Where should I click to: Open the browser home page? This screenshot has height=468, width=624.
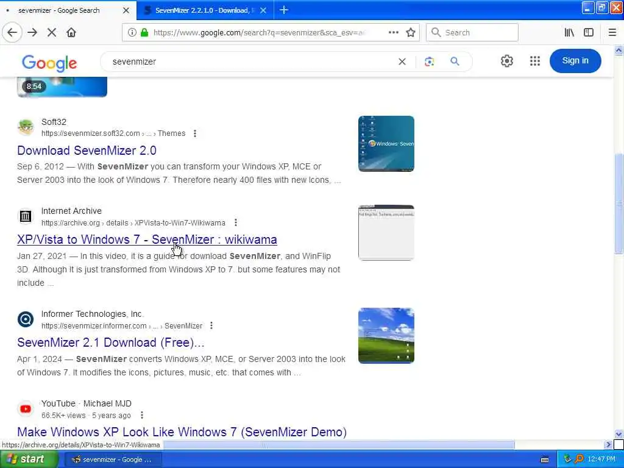(x=71, y=32)
